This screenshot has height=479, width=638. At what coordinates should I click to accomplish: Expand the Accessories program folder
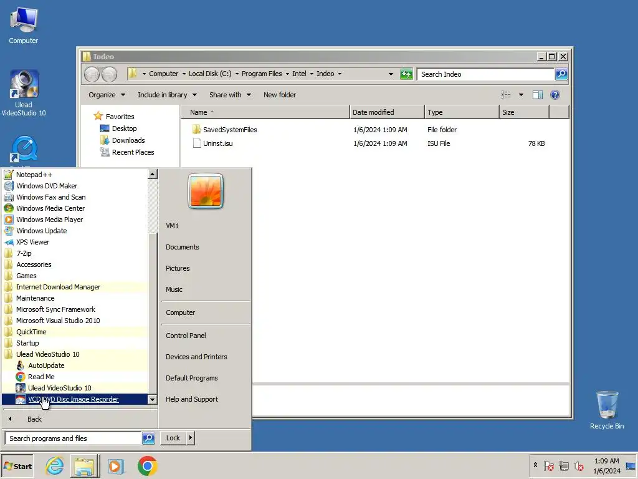point(75,264)
